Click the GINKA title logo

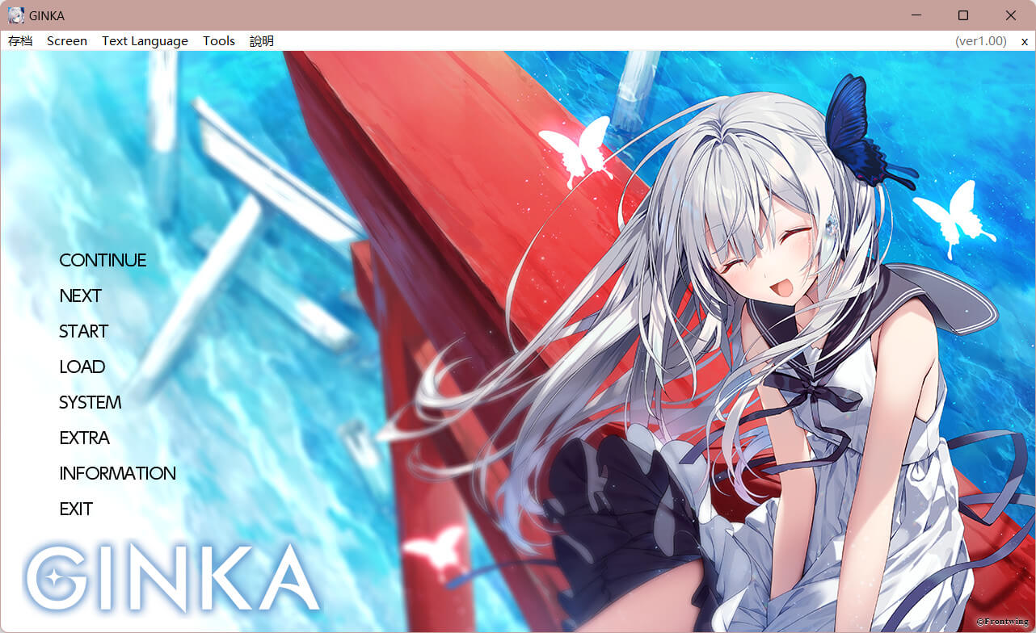pyautogui.click(x=173, y=578)
